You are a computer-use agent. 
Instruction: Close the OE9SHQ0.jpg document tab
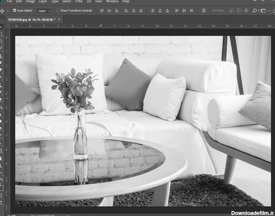point(59,19)
